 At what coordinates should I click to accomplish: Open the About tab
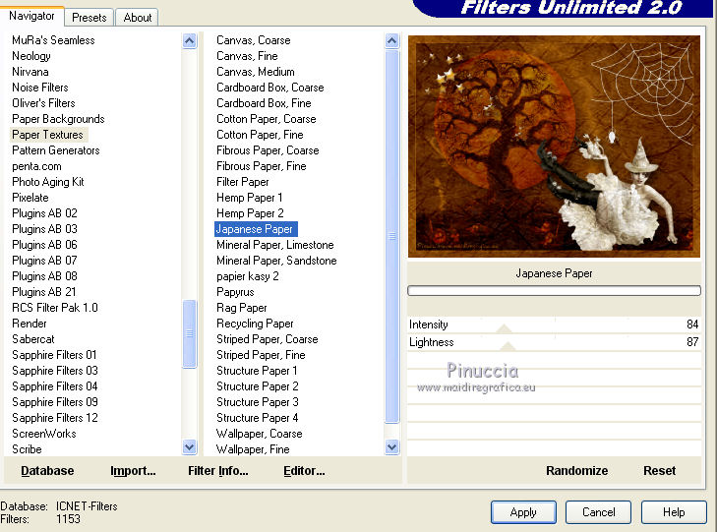coord(137,18)
